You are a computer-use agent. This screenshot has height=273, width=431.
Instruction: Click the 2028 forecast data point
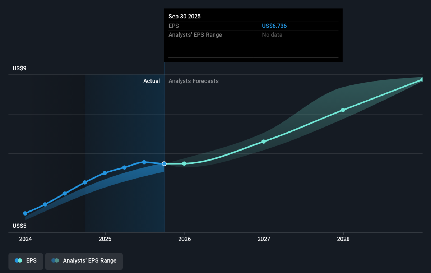pyautogui.click(x=343, y=110)
